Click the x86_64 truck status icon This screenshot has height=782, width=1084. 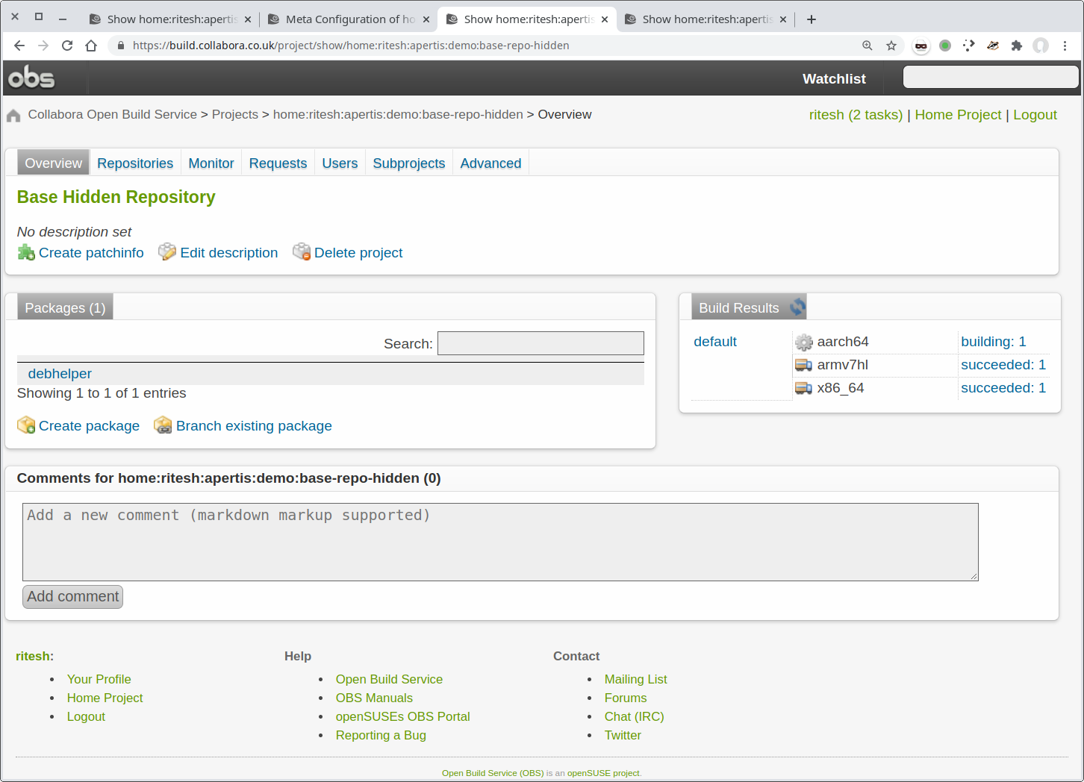[803, 388]
